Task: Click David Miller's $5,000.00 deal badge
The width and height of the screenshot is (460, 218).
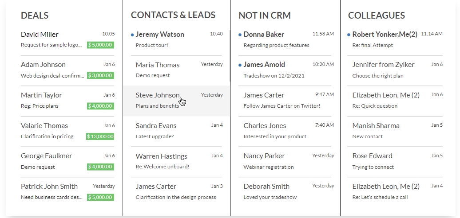Action: (x=100, y=45)
